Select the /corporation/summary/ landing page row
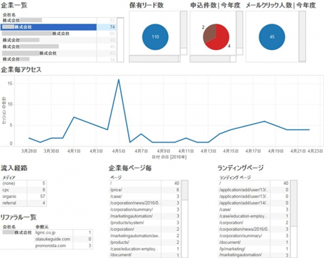Viewport: 324px width, 258px height. (x=254, y=236)
